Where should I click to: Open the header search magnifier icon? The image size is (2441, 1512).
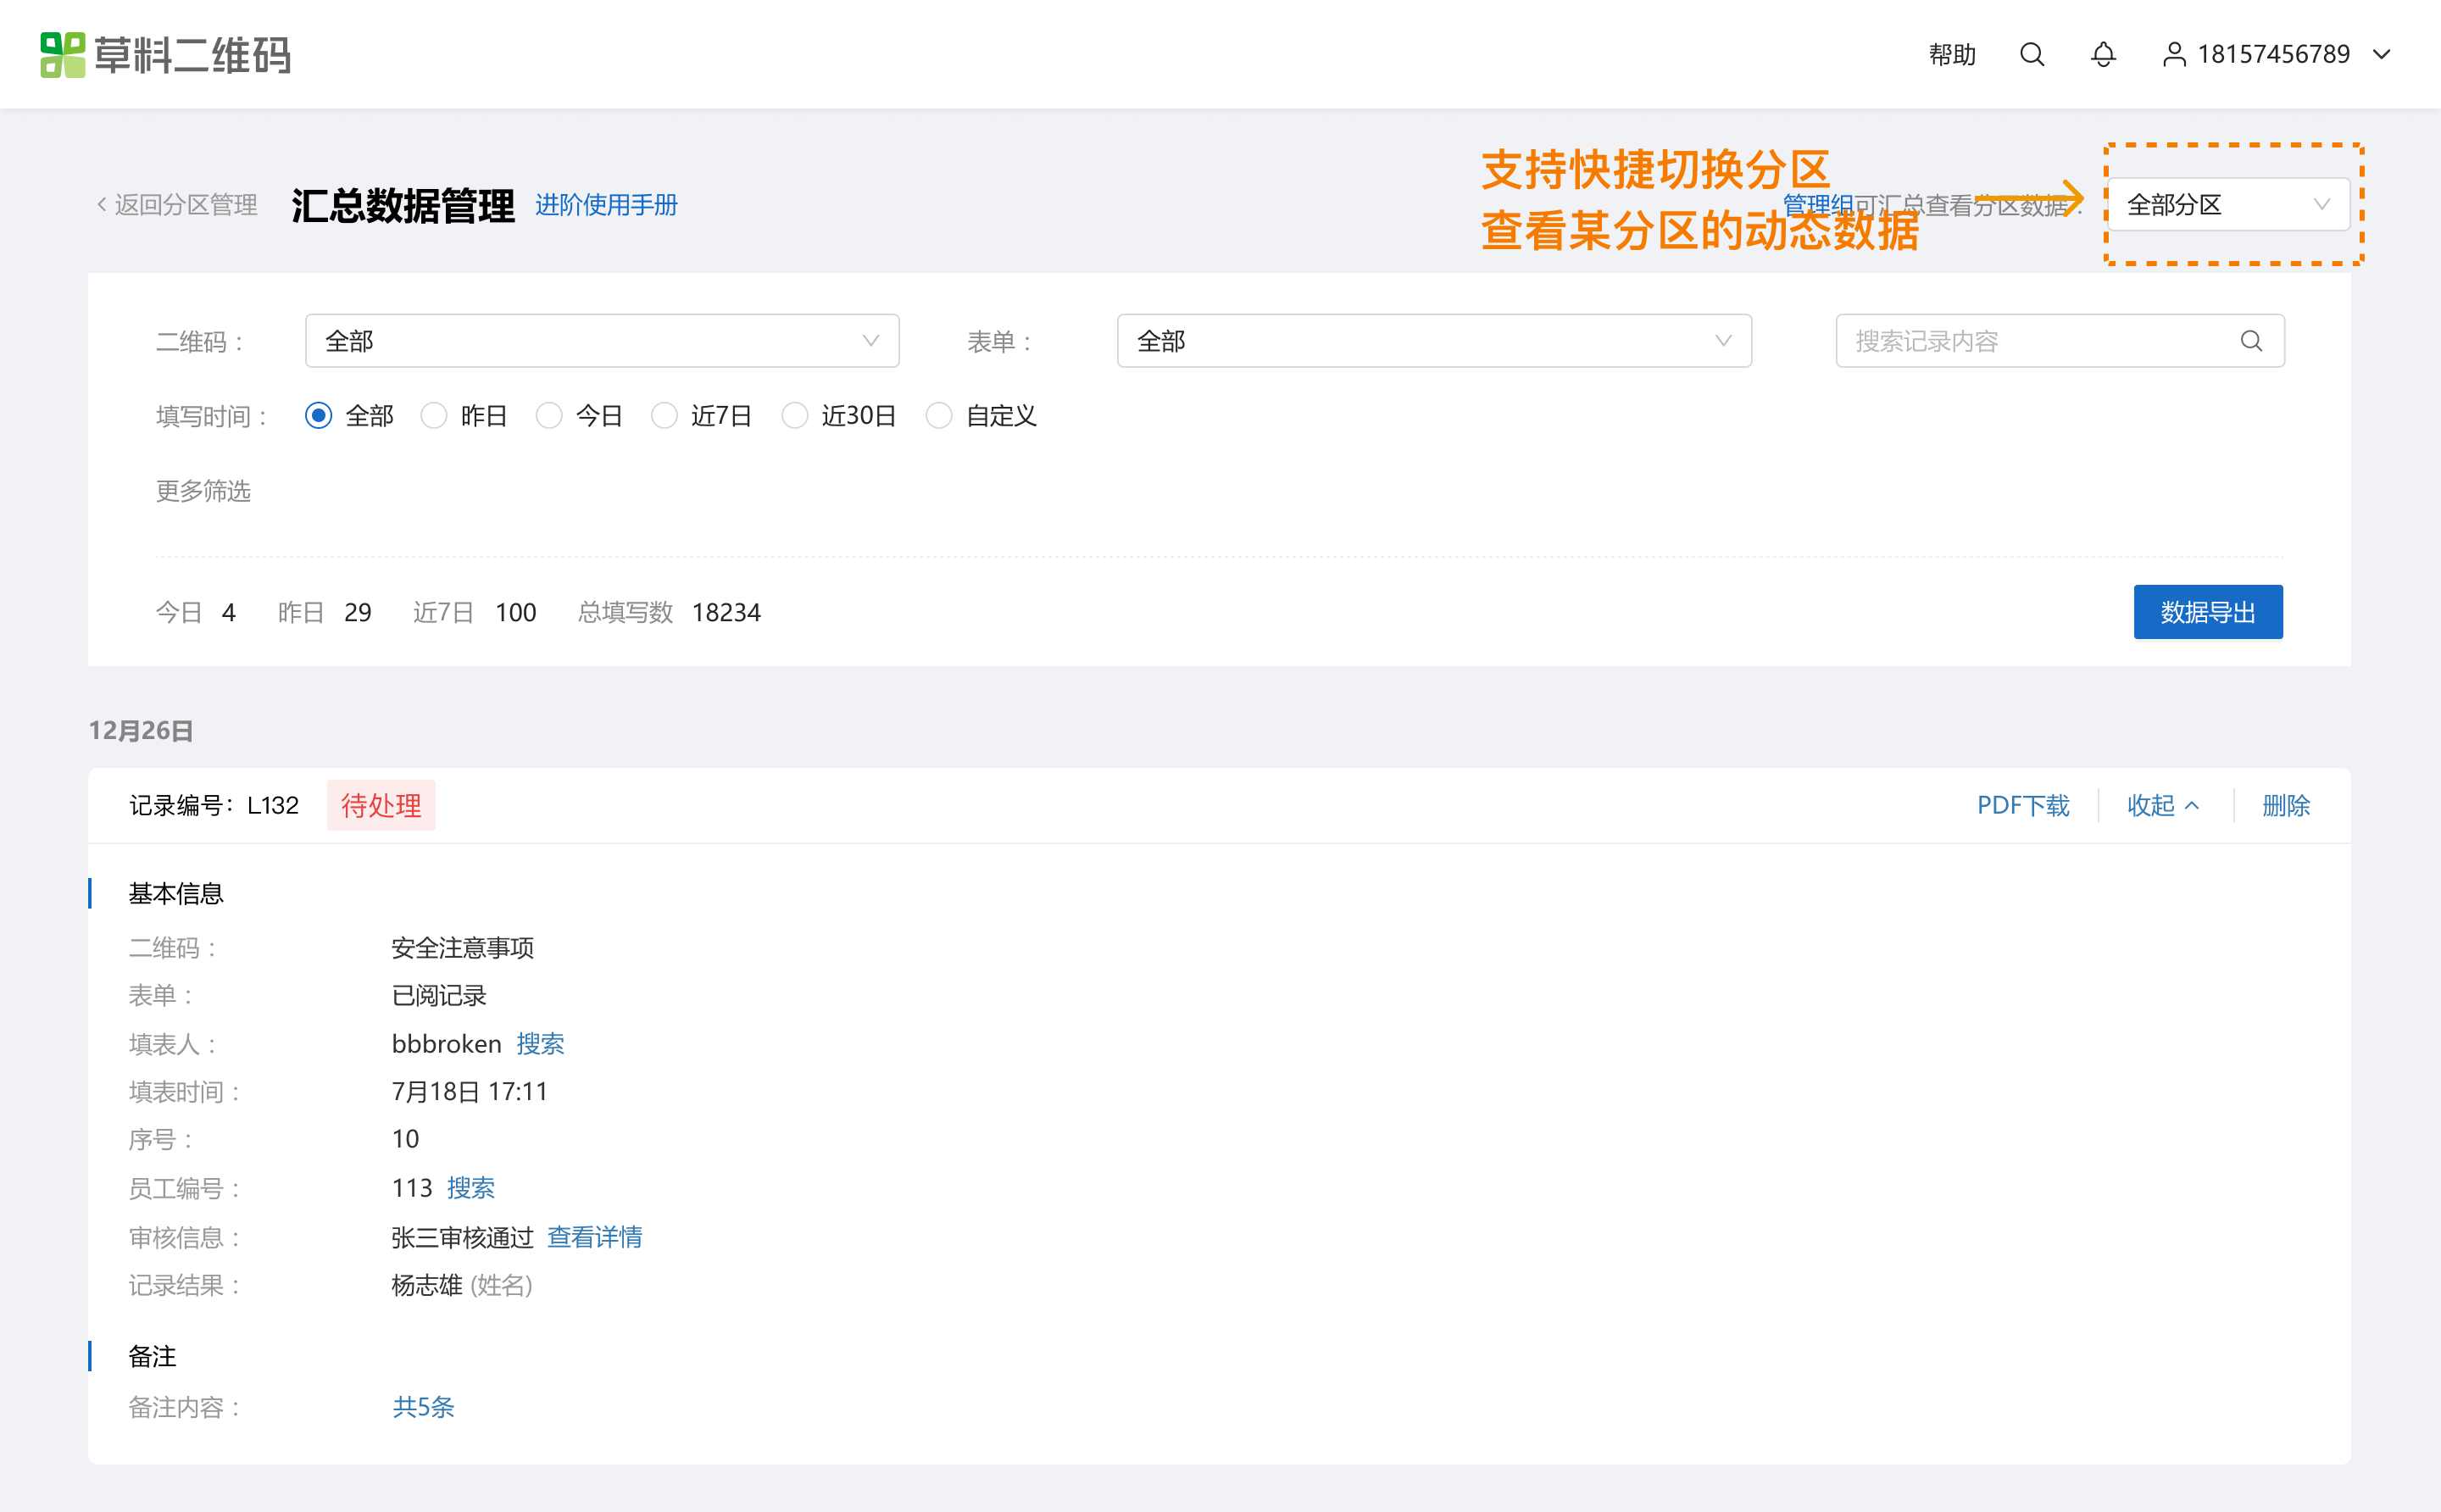(x=2032, y=54)
